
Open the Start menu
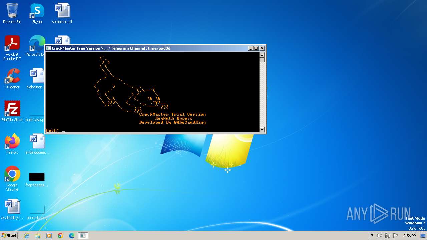(x=9, y=235)
